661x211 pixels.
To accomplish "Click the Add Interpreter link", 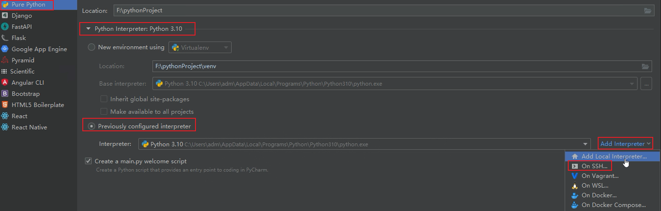I will [625, 144].
